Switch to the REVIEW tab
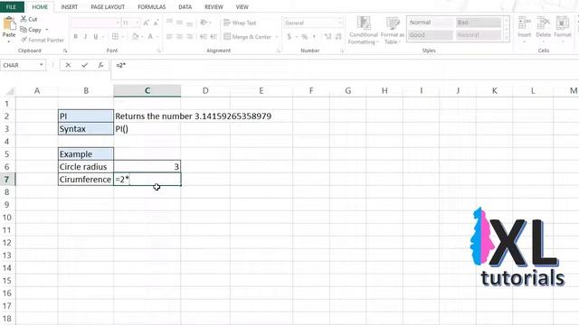Image resolution: width=579 pixels, height=325 pixels. (214, 6)
